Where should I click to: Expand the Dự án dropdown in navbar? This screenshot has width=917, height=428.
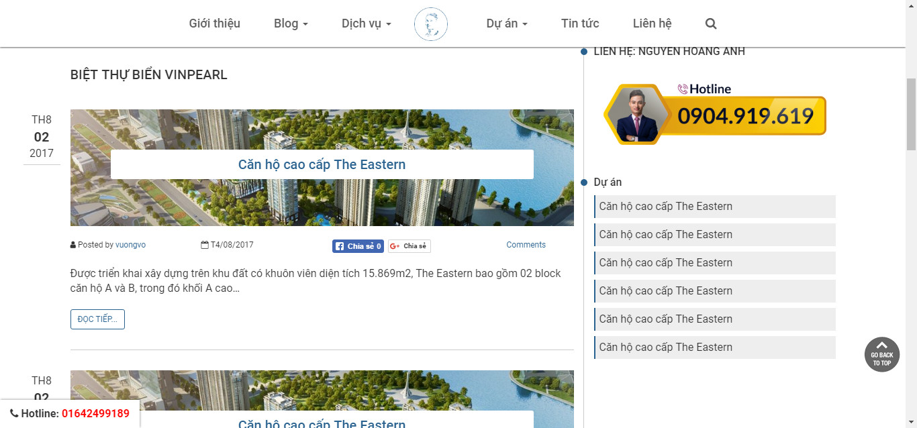pyautogui.click(x=507, y=23)
